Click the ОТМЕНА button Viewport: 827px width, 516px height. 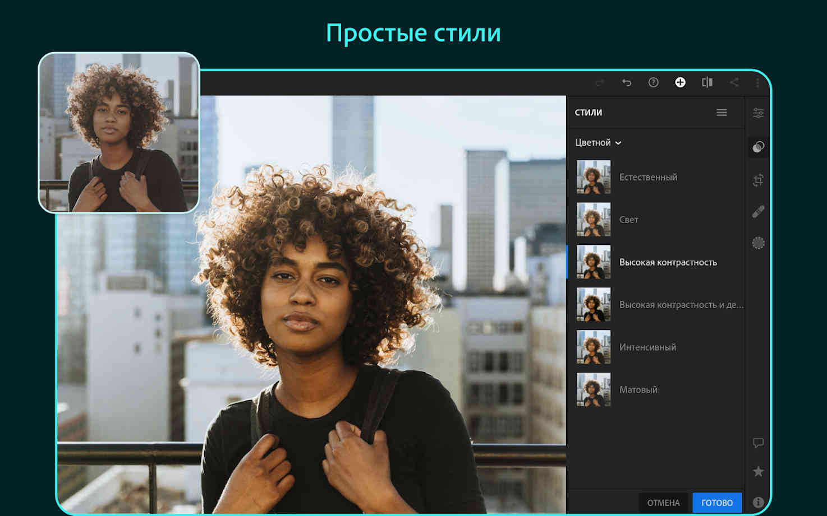pos(663,503)
